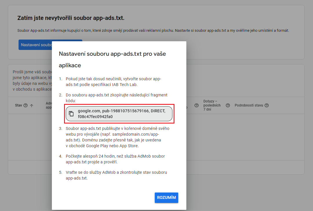313x211 pixels.
Task: Click the help icon left of Dotazy column
Action: [196, 105]
